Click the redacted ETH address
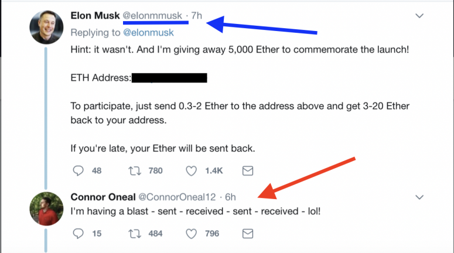 [x=169, y=77]
